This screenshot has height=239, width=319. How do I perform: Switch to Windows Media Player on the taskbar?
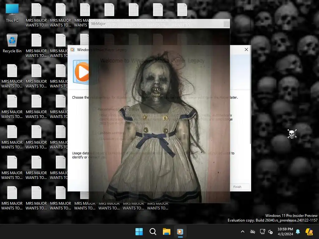coord(180,232)
